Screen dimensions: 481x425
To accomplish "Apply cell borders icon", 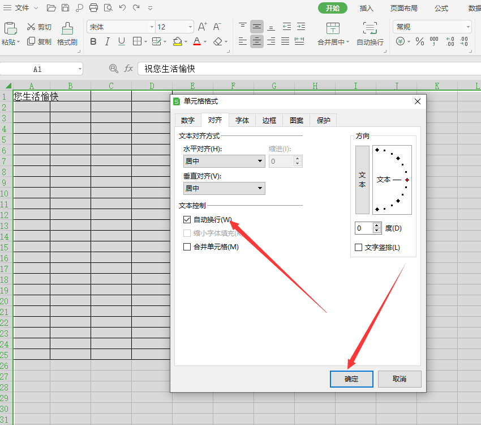I will (x=137, y=41).
